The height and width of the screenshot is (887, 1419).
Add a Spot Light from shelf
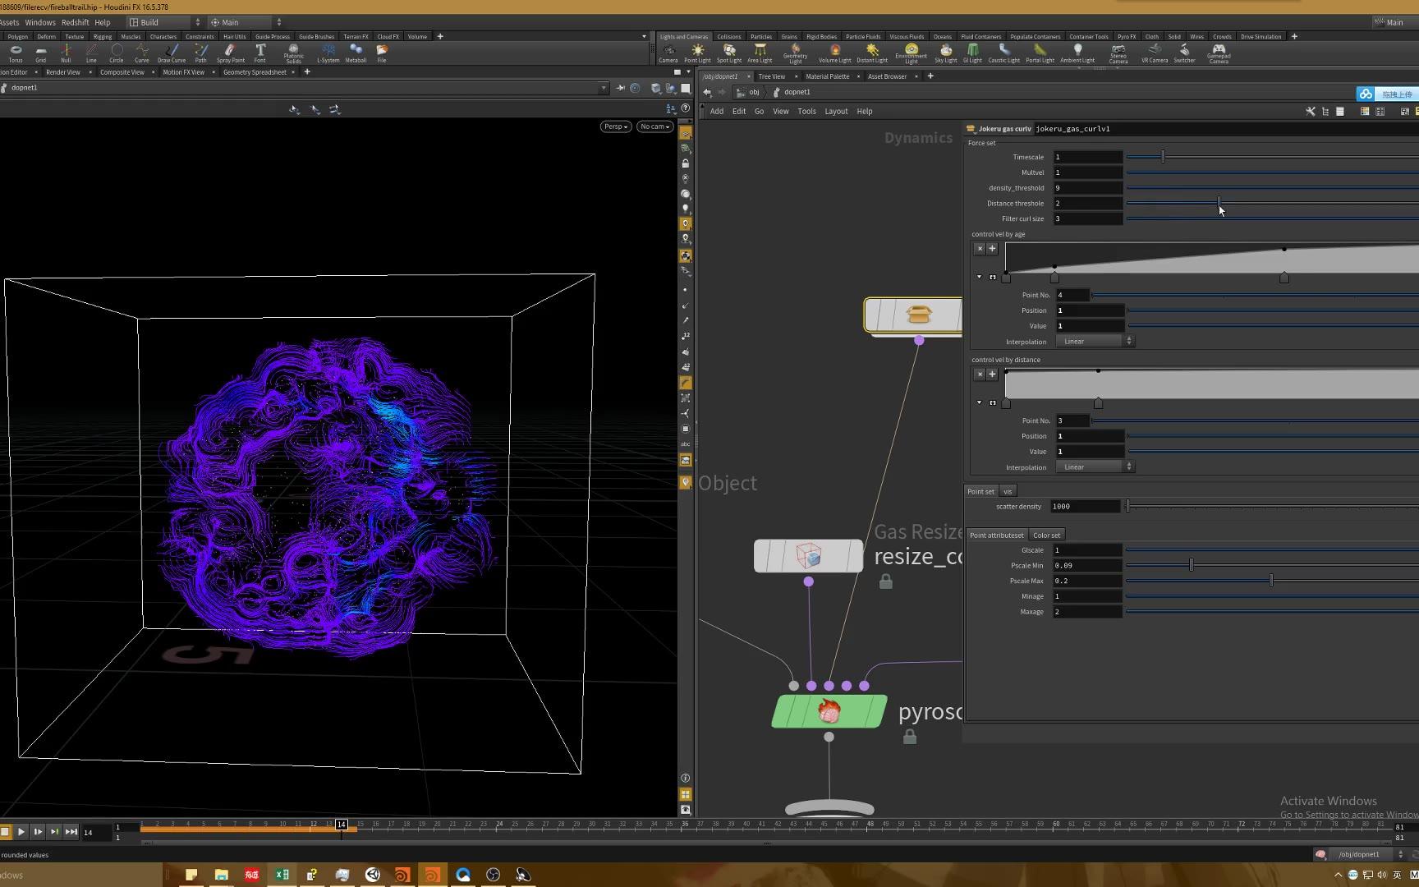729,53
